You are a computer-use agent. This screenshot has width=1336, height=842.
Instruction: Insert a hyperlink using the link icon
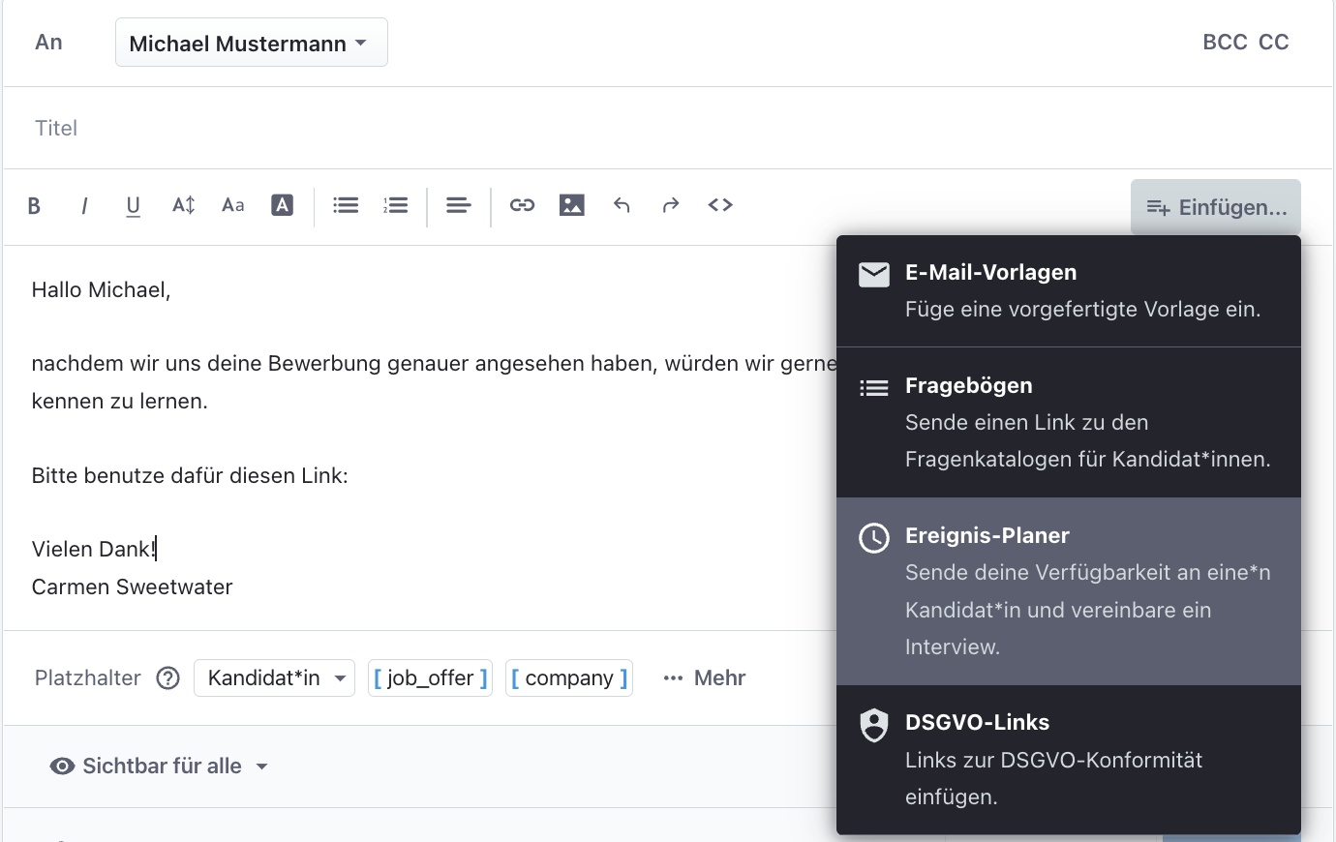522,205
